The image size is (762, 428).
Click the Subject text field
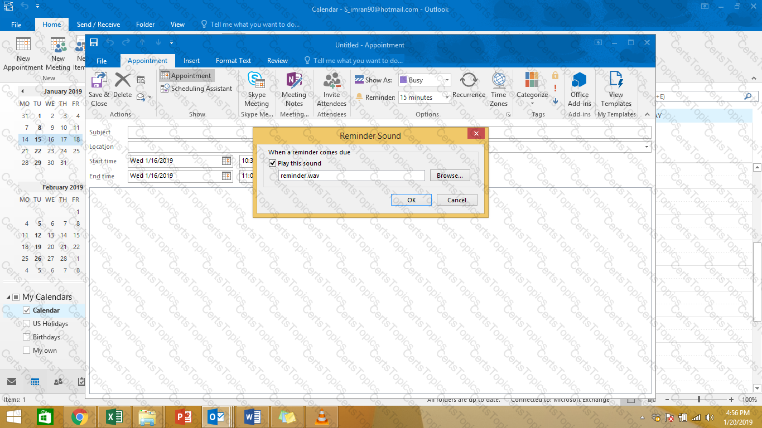pyautogui.click(x=389, y=132)
